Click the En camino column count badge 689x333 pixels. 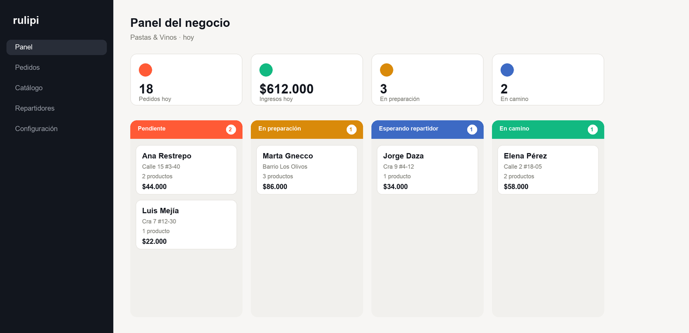point(593,129)
